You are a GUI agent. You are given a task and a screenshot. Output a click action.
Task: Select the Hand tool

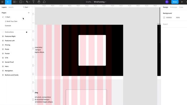(x=39, y=2)
